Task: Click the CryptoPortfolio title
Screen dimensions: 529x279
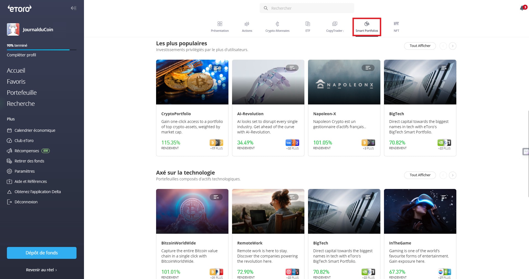Action: [176, 114]
